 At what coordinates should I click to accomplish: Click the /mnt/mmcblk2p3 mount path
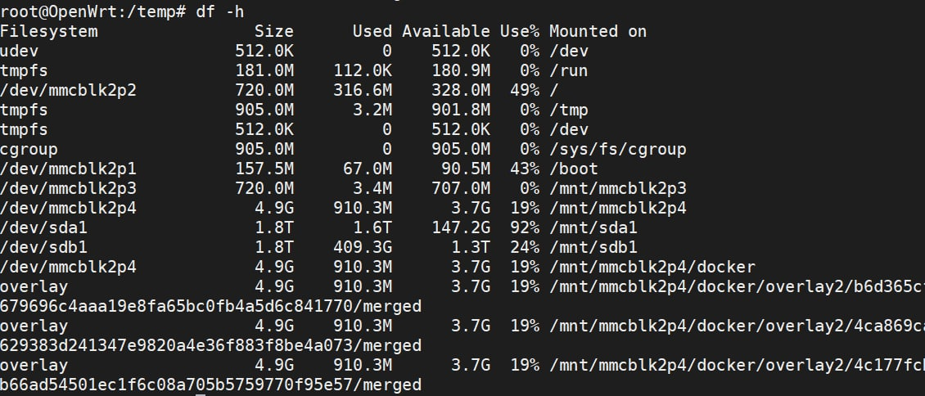tap(618, 188)
